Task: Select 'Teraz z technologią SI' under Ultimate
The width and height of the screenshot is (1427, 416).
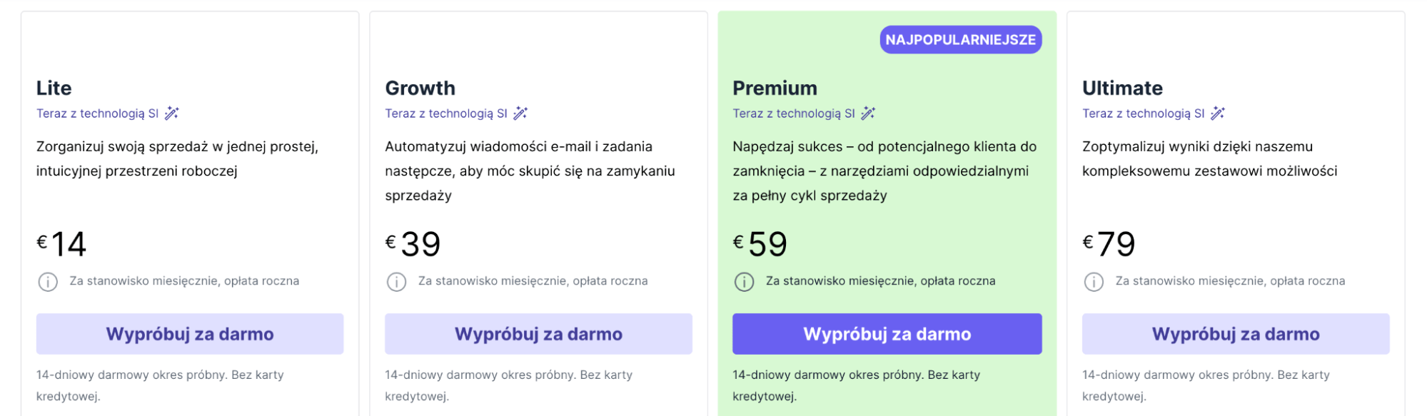Action: 1143,113
